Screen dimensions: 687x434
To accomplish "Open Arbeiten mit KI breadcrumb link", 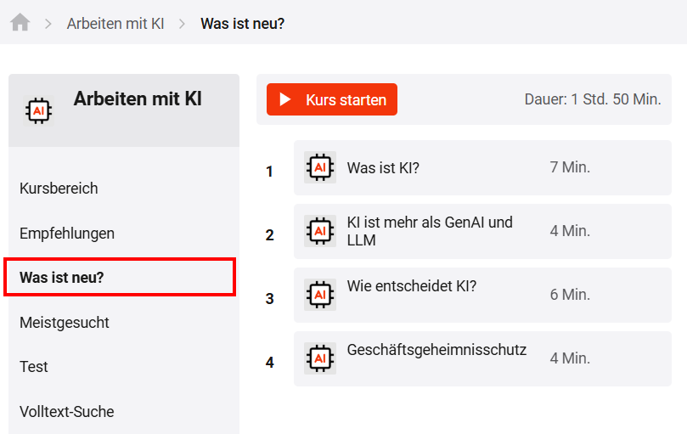I will [x=115, y=24].
